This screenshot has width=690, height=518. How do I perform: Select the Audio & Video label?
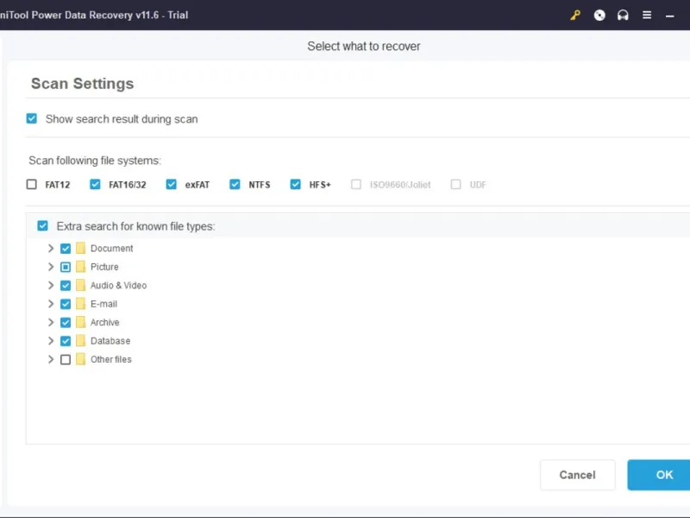coord(118,286)
